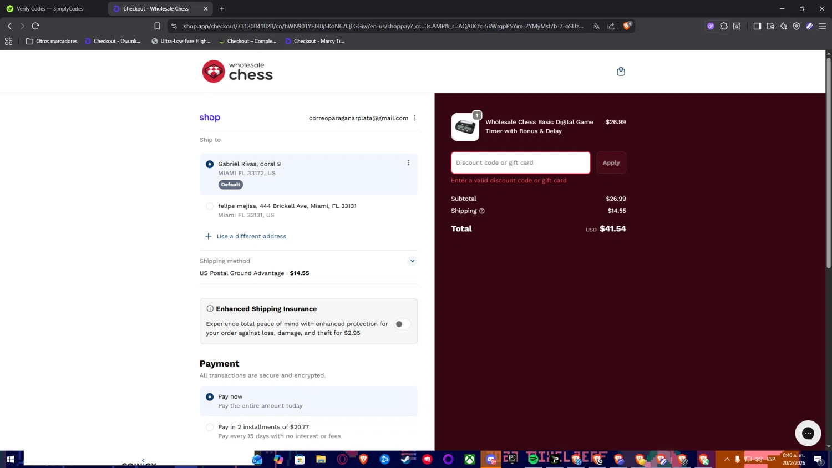This screenshot has width=832, height=468.
Task: Select Pay in 2 installments option
Action: coord(210,427)
